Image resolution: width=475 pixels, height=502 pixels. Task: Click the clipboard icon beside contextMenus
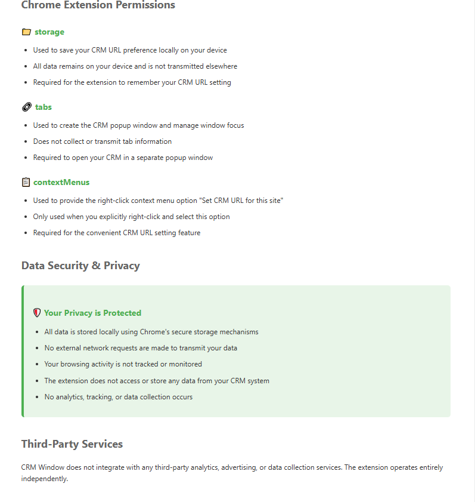pyautogui.click(x=26, y=182)
